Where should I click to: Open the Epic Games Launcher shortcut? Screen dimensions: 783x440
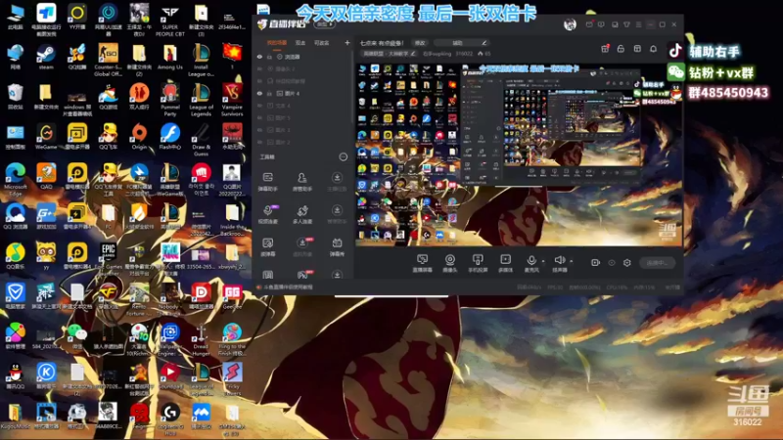(x=108, y=260)
